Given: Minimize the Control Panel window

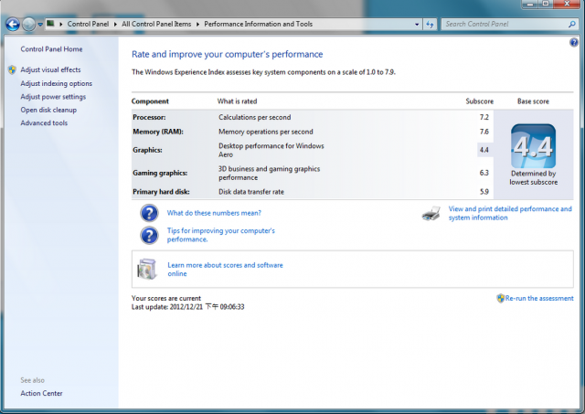Looking at the screenshot, I should (530, 4).
